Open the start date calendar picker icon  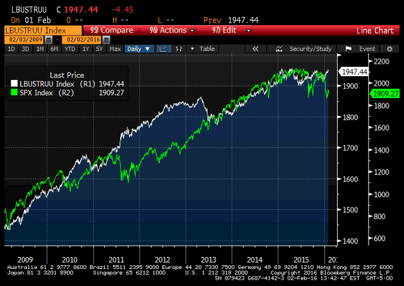coord(49,40)
